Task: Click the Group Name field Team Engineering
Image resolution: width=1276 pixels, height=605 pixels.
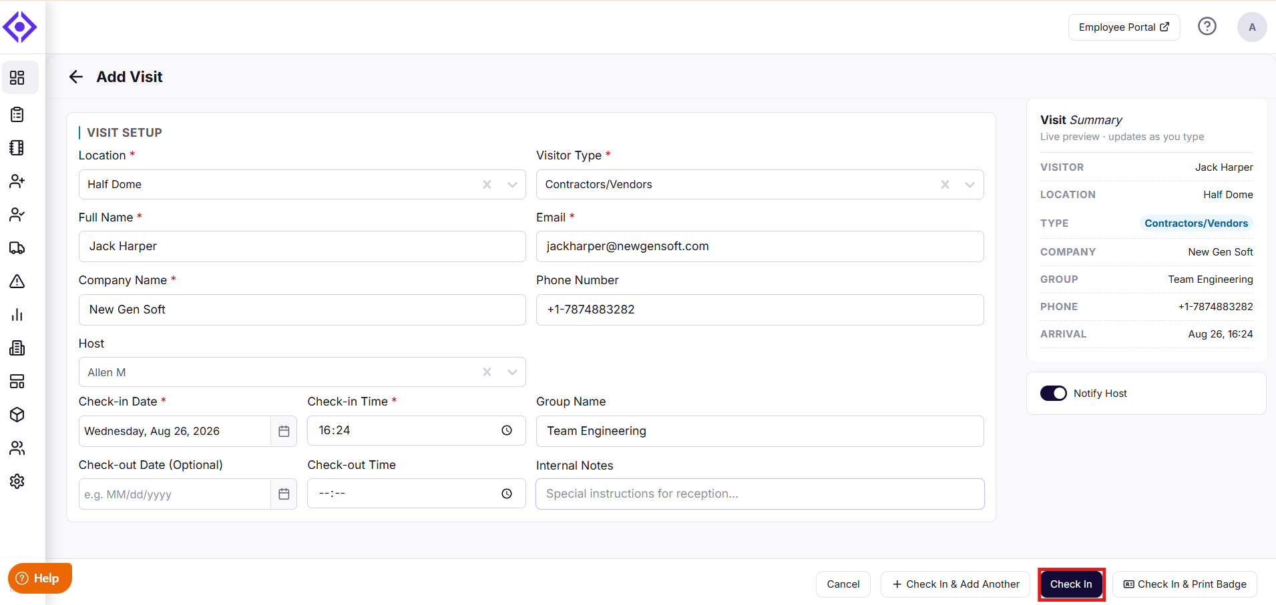Action: click(760, 432)
